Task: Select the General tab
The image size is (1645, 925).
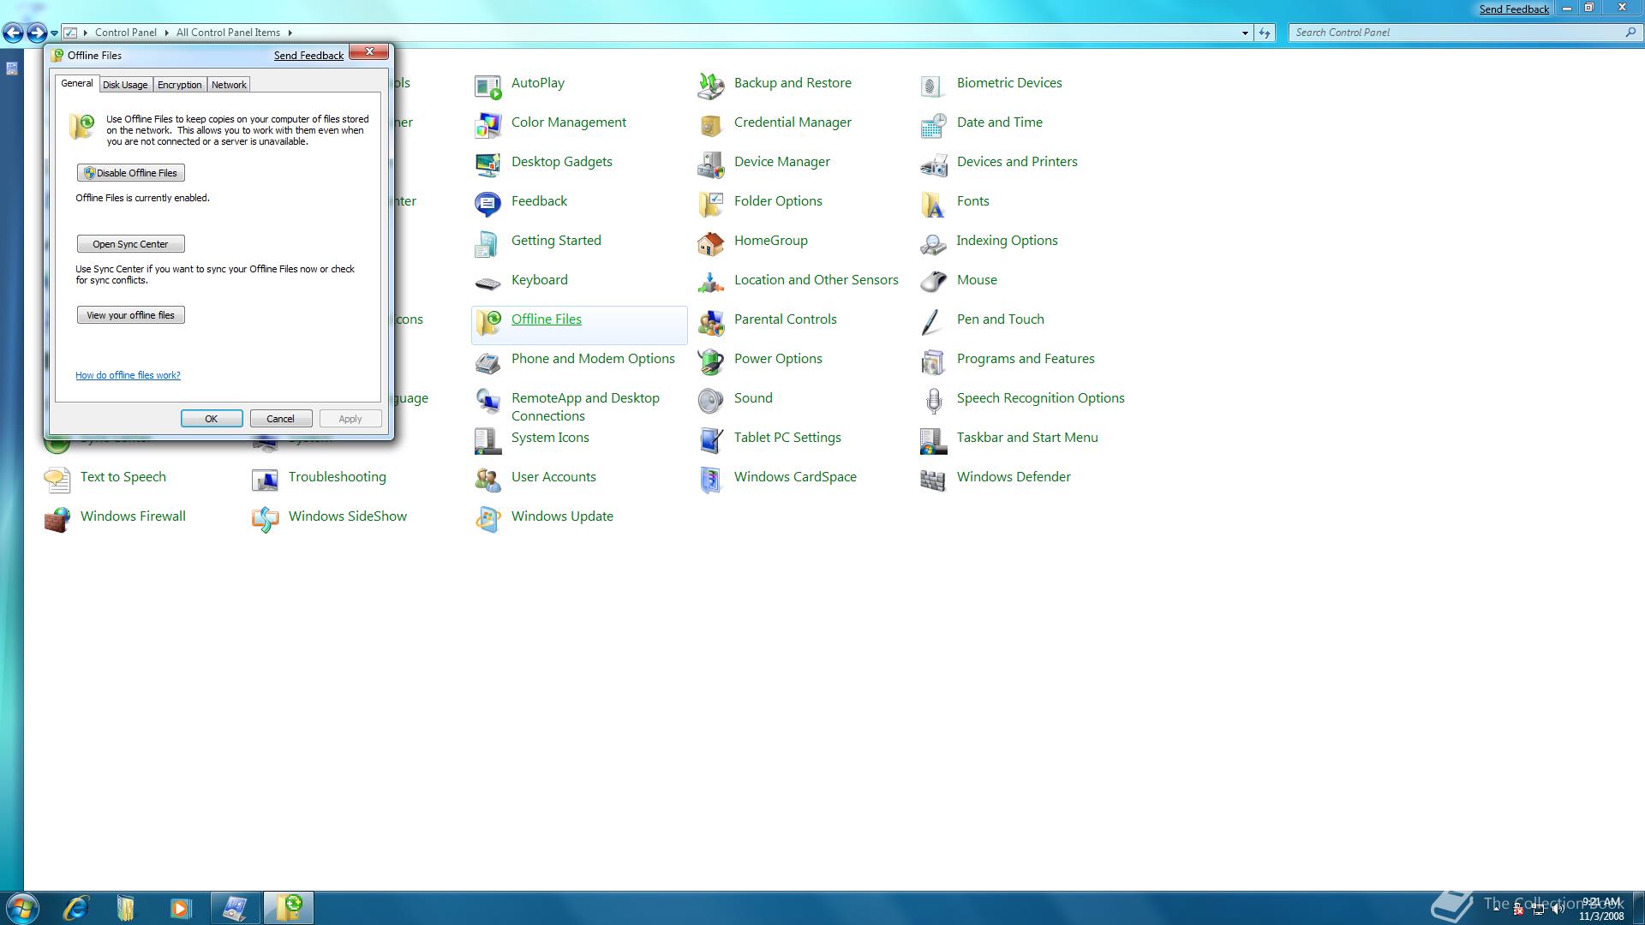Action: click(77, 83)
